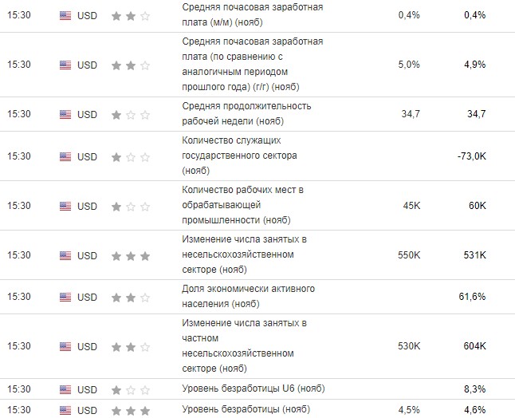Click US flag in Средняя продолжительность рабочей недели row
Viewport: 515px width, 418px height.
pyautogui.click(x=65, y=114)
